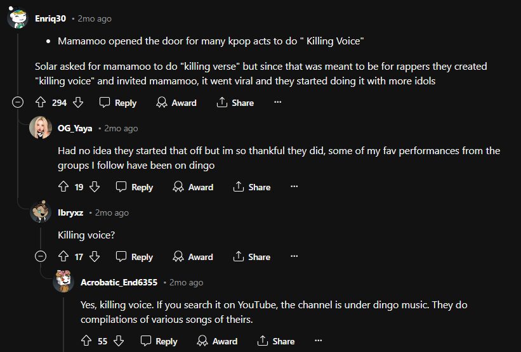Screen dimensions: 521x352
Task: Reply to Acrobatic_End6355's comment
Action: pyautogui.click(x=159, y=341)
